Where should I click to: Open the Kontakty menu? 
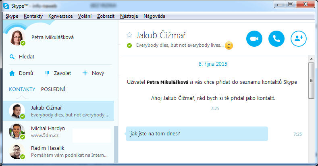pyautogui.click(x=33, y=16)
